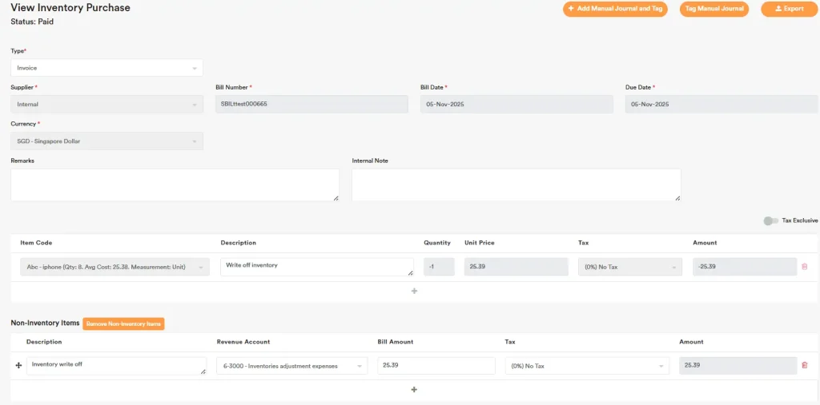
Task: Open the Type dropdown showing Invoice
Action: pos(107,68)
